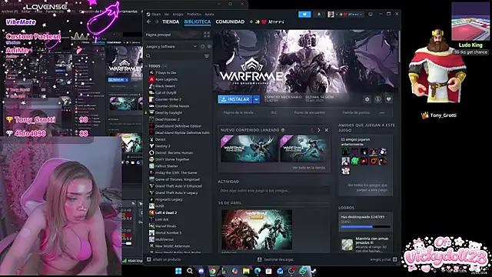Open the Ayuda menu
The height and width of the screenshot is (277, 492).
(x=209, y=14)
